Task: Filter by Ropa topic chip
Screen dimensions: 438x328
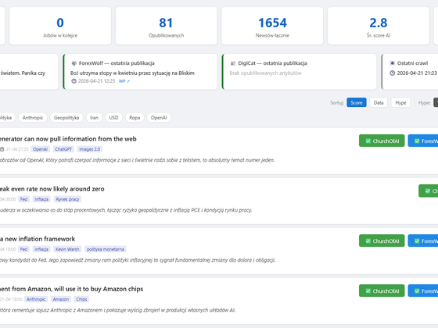Action: (x=135, y=118)
